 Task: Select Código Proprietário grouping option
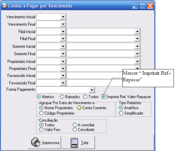click(x=41, y=113)
